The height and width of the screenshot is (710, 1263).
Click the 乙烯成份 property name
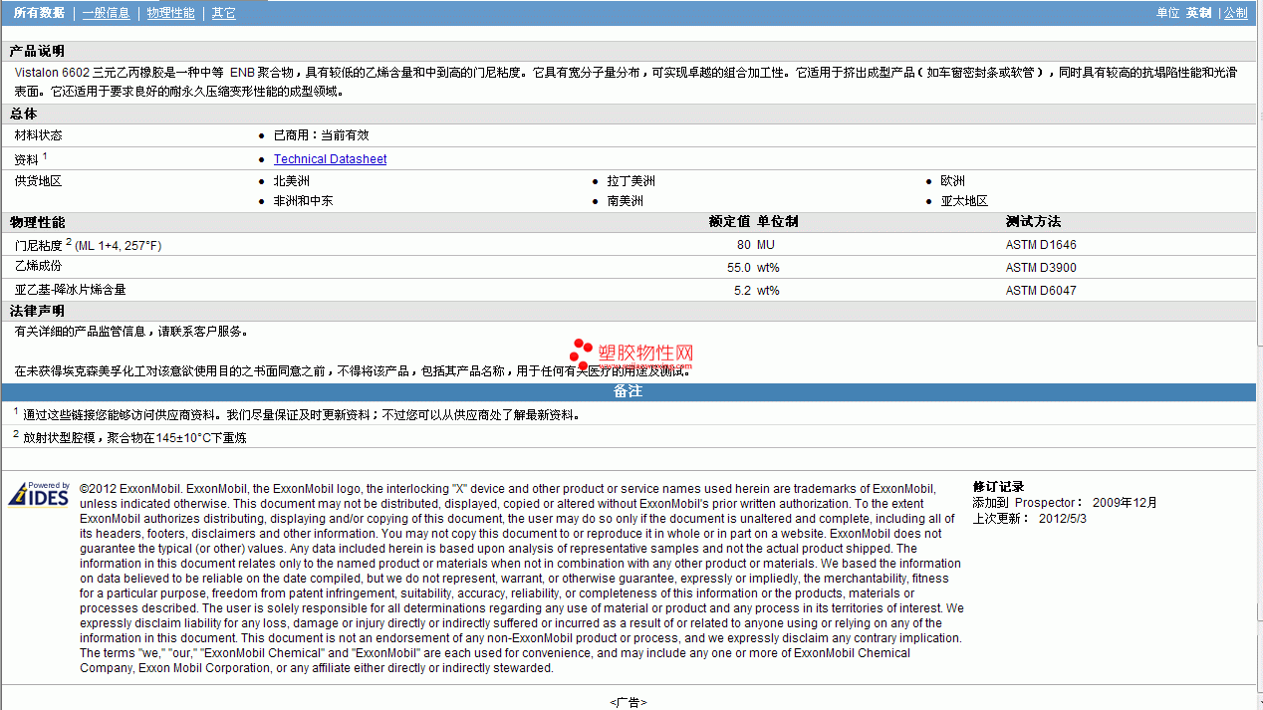[38, 267]
